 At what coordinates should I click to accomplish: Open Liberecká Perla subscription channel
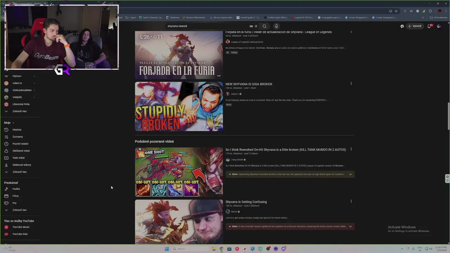point(21,104)
